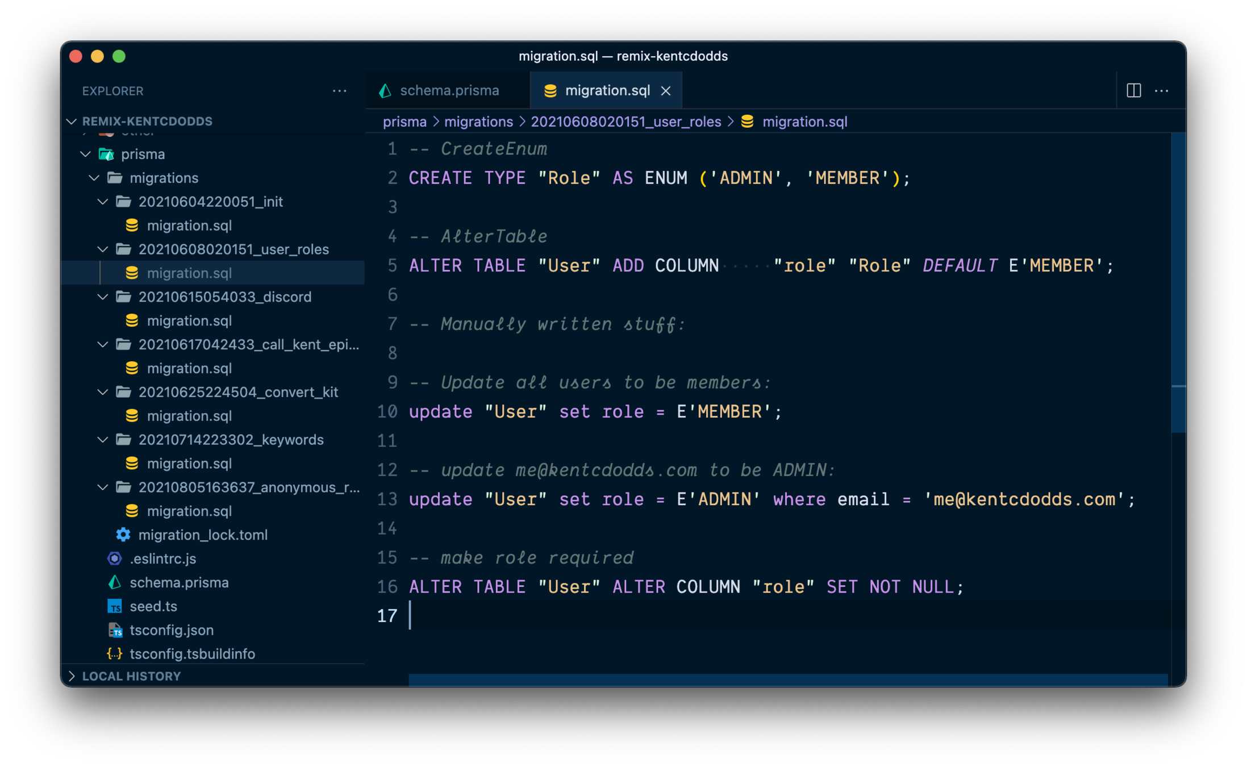Image resolution: width=1247 pixels, height=767 pixels.
Task: Collapse the 20210615054033_discord folder
Action: (103, 297)
